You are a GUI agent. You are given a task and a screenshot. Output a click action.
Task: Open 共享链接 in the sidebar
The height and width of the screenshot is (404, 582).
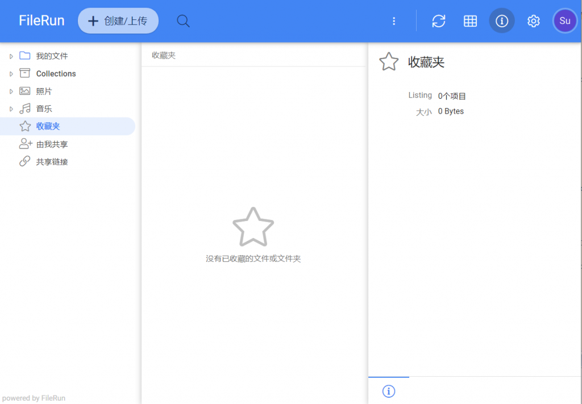point(52,162)
